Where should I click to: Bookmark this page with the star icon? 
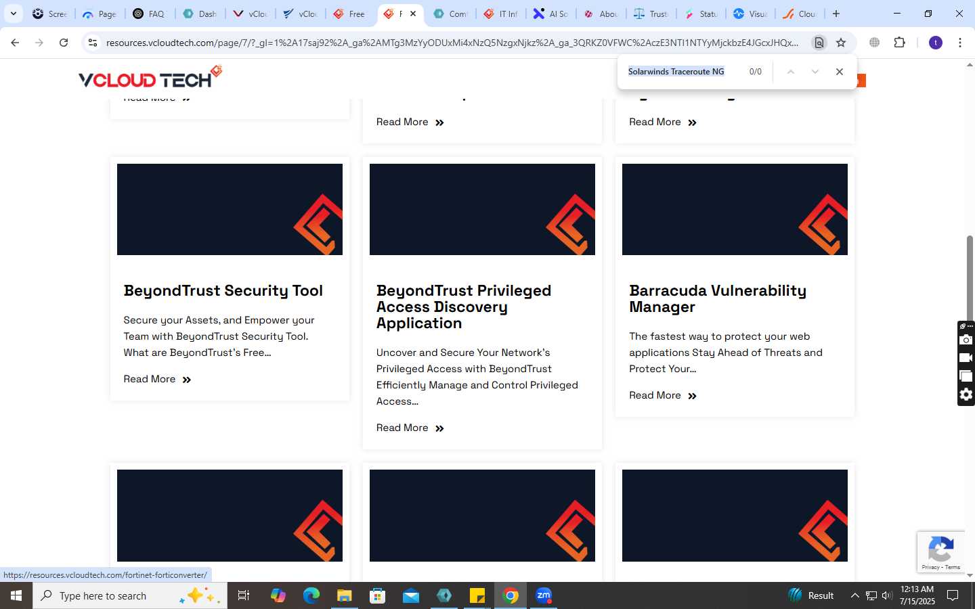pyautogui.click(x=841, y=43)
